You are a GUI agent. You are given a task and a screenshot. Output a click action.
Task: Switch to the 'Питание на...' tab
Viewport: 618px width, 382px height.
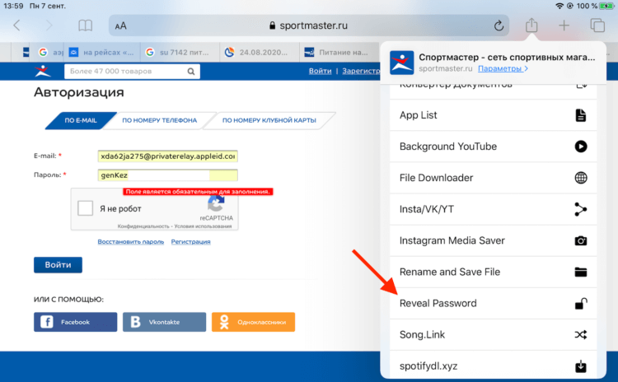(339, 52)
